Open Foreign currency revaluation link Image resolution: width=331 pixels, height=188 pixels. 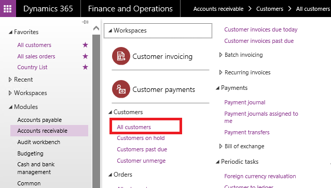coord(260,176)
